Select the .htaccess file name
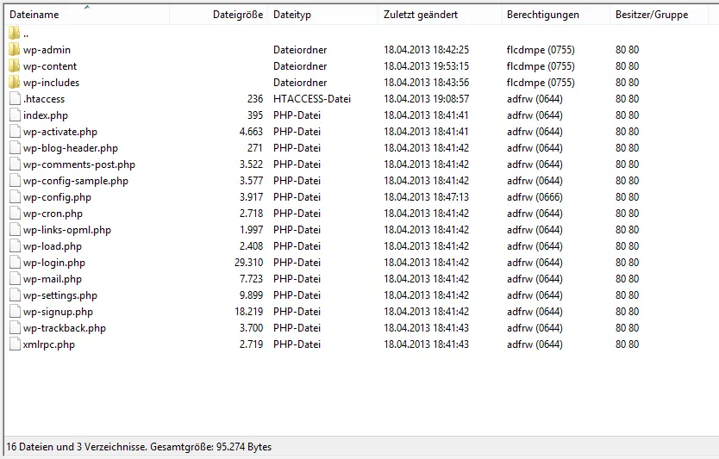719x459 pixels. [44, 99]
